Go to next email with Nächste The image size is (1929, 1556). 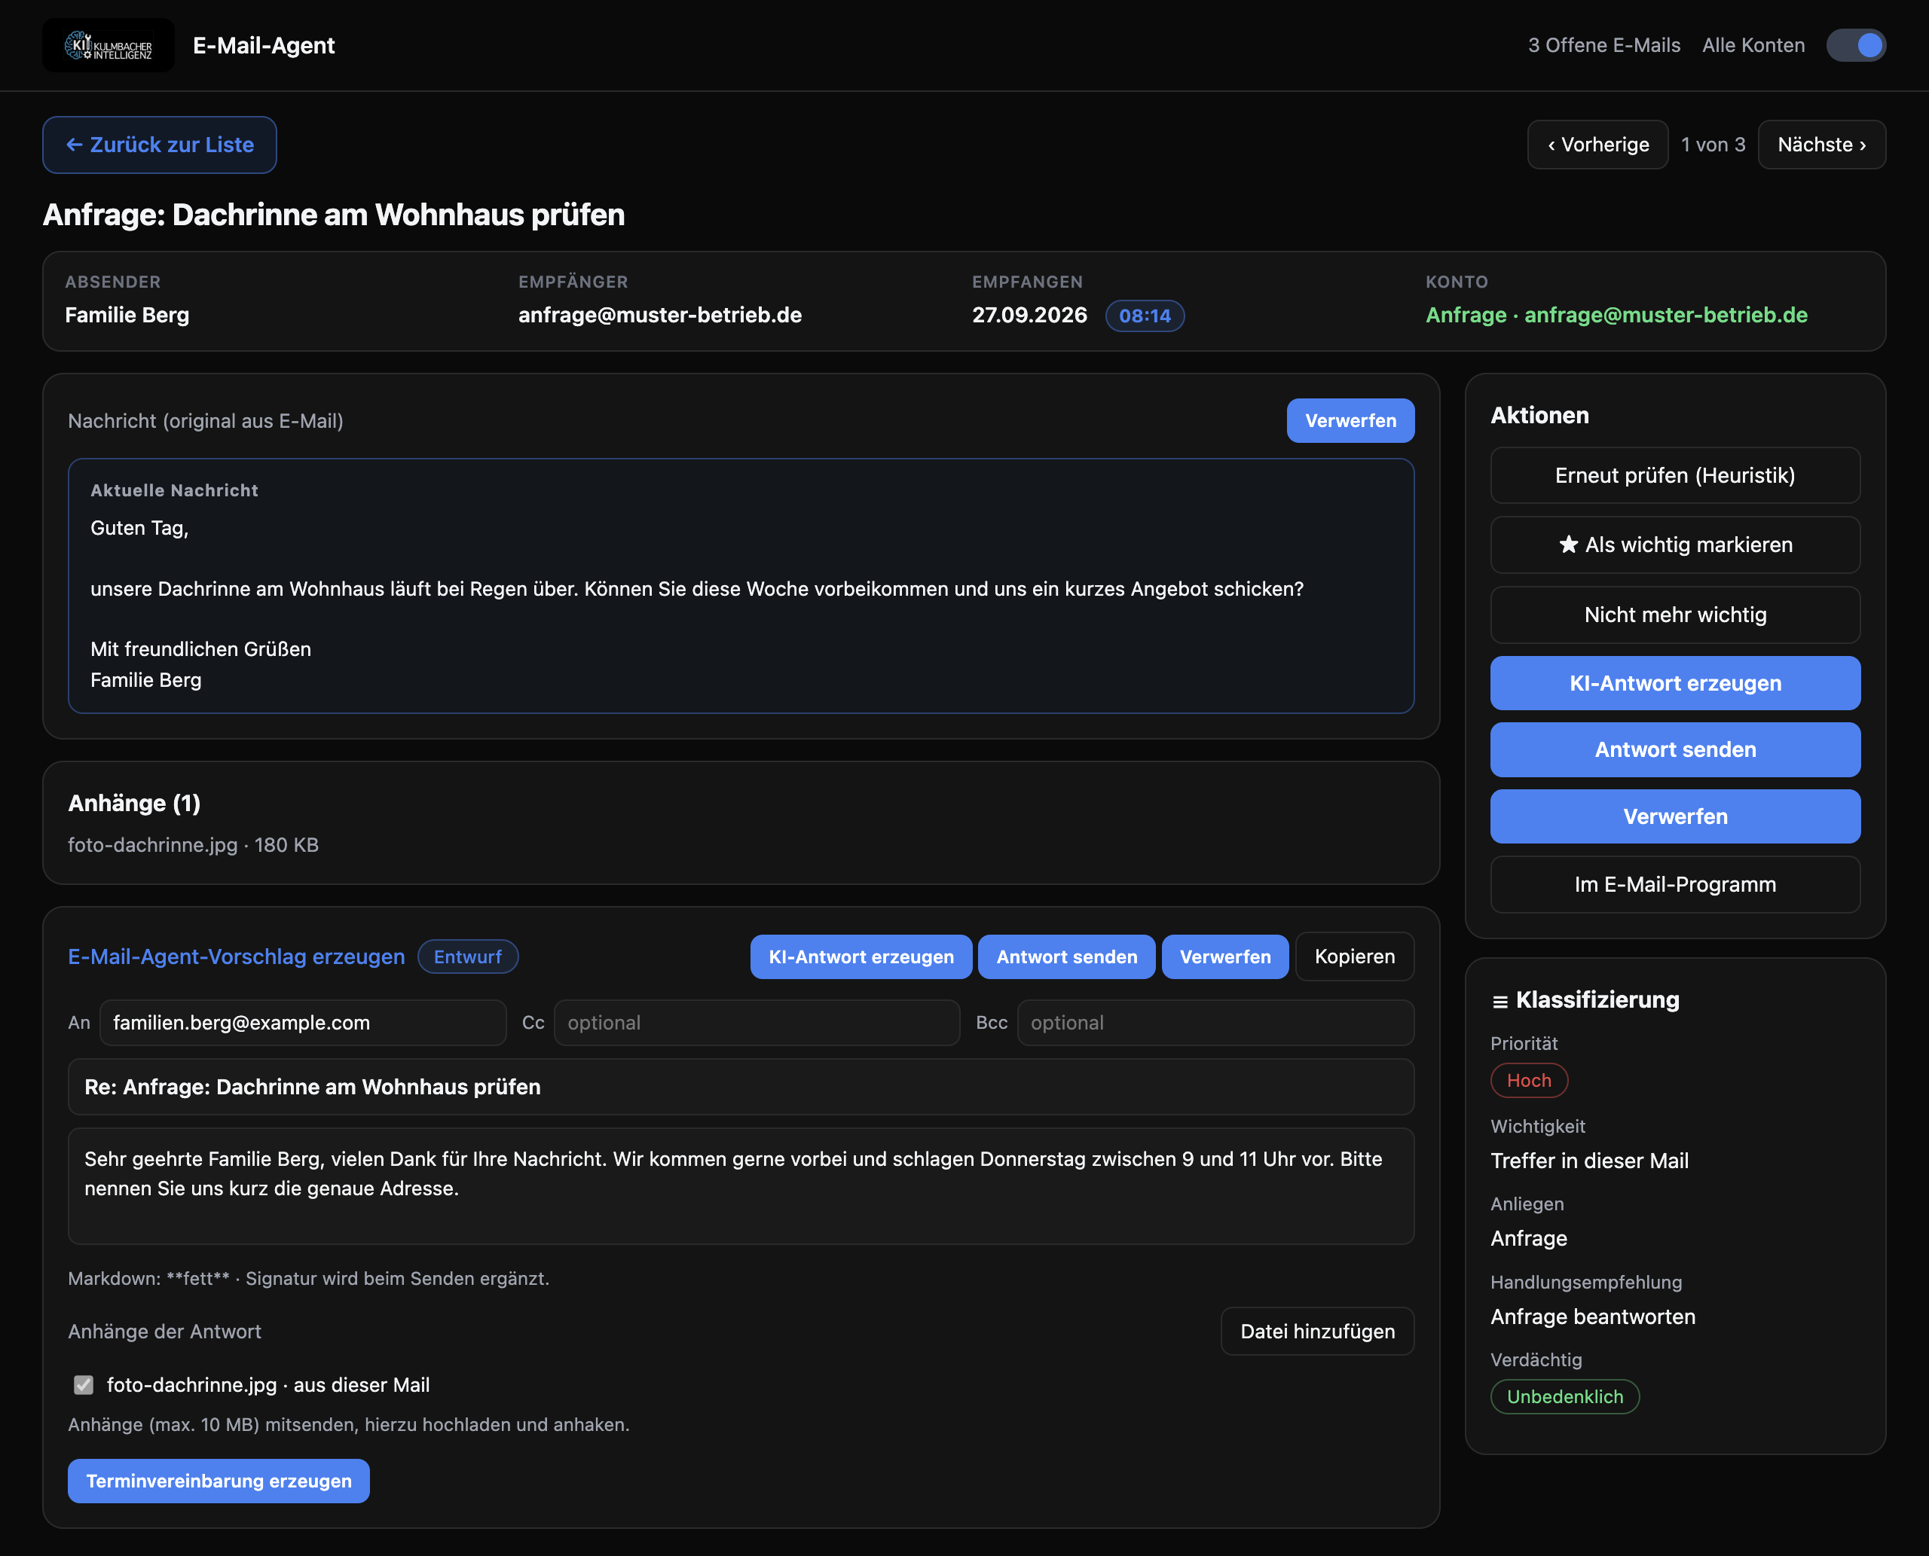tap(1821, 145)
